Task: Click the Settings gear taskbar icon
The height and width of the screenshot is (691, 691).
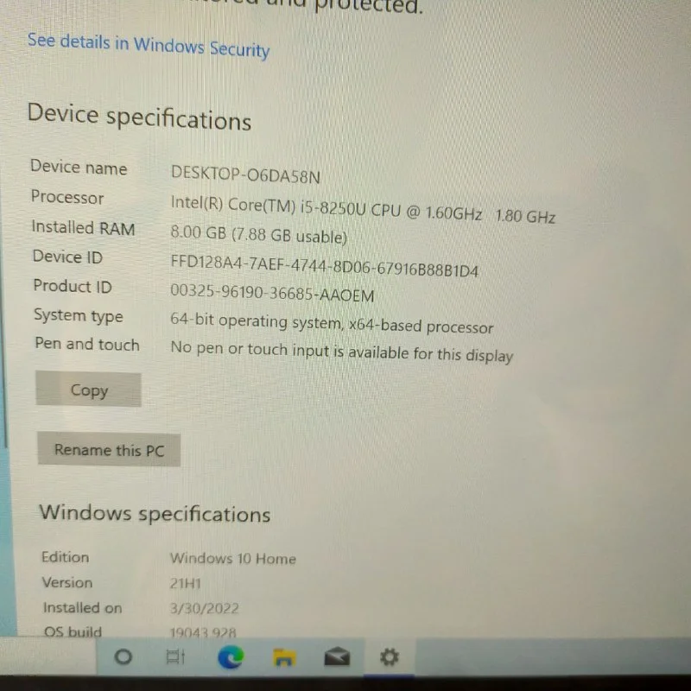Action: click(390, 657)
